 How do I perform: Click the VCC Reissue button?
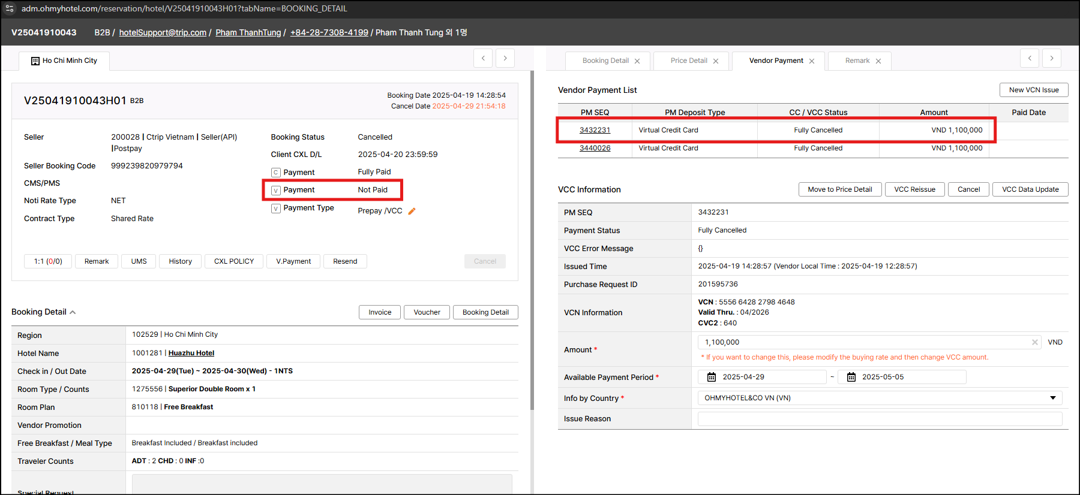914,189
